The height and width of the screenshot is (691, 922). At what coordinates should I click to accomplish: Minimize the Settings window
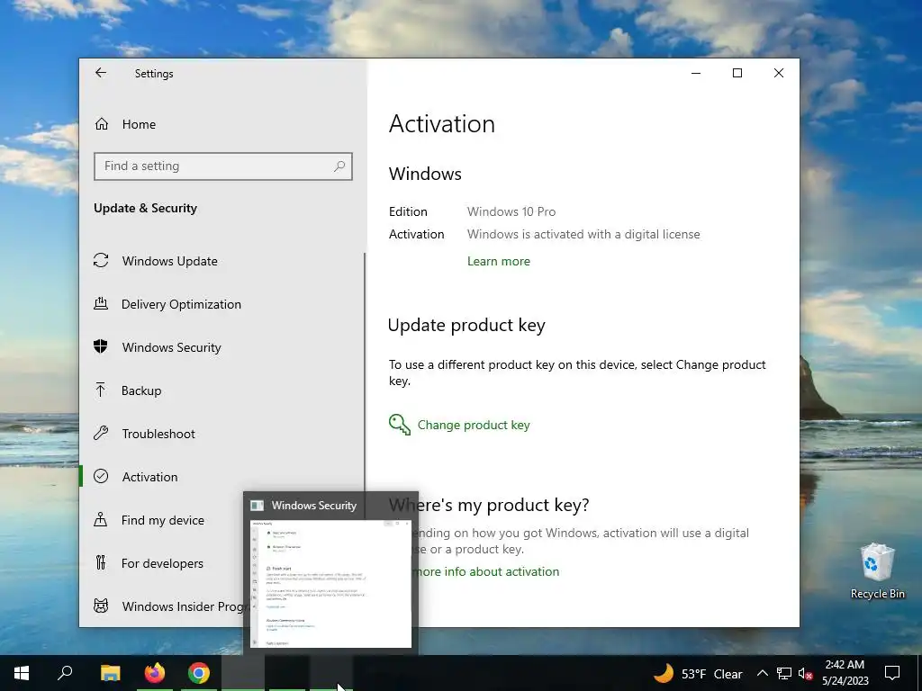[x=696, y=73]
